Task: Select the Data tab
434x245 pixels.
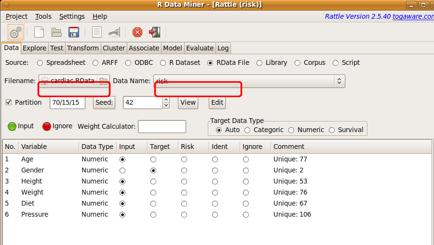Action: 12,48
